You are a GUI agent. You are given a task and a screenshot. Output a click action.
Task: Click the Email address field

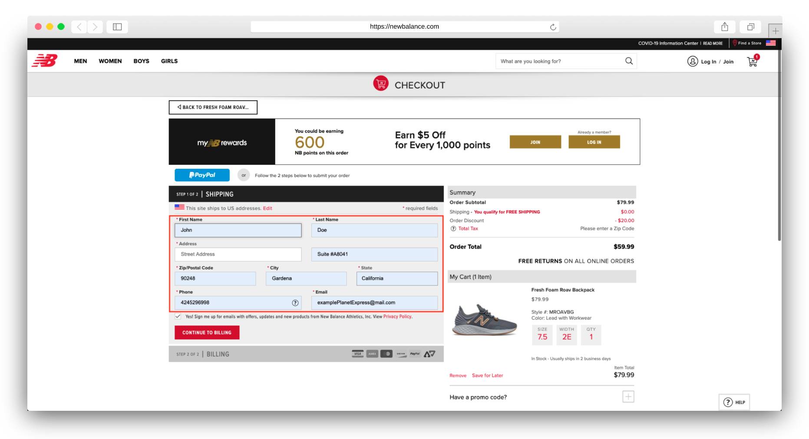point(374,303)
